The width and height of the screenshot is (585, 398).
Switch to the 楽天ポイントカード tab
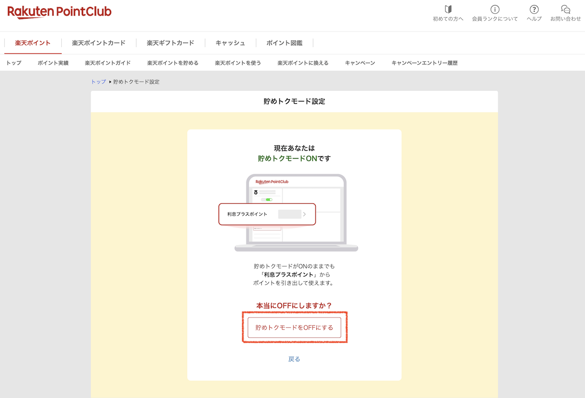[x=99, y=43]
